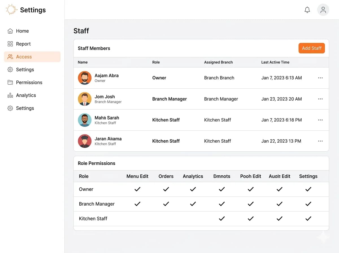The width and height of the screenshot is (339, 253).
Task: Click bold 'Branch Manager' role for Jom Josh
Action: click(x=169, y=99)
